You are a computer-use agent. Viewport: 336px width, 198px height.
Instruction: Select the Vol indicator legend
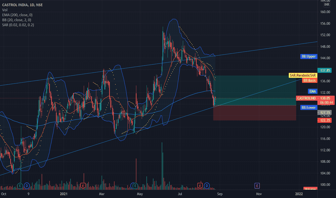[5, 10]
